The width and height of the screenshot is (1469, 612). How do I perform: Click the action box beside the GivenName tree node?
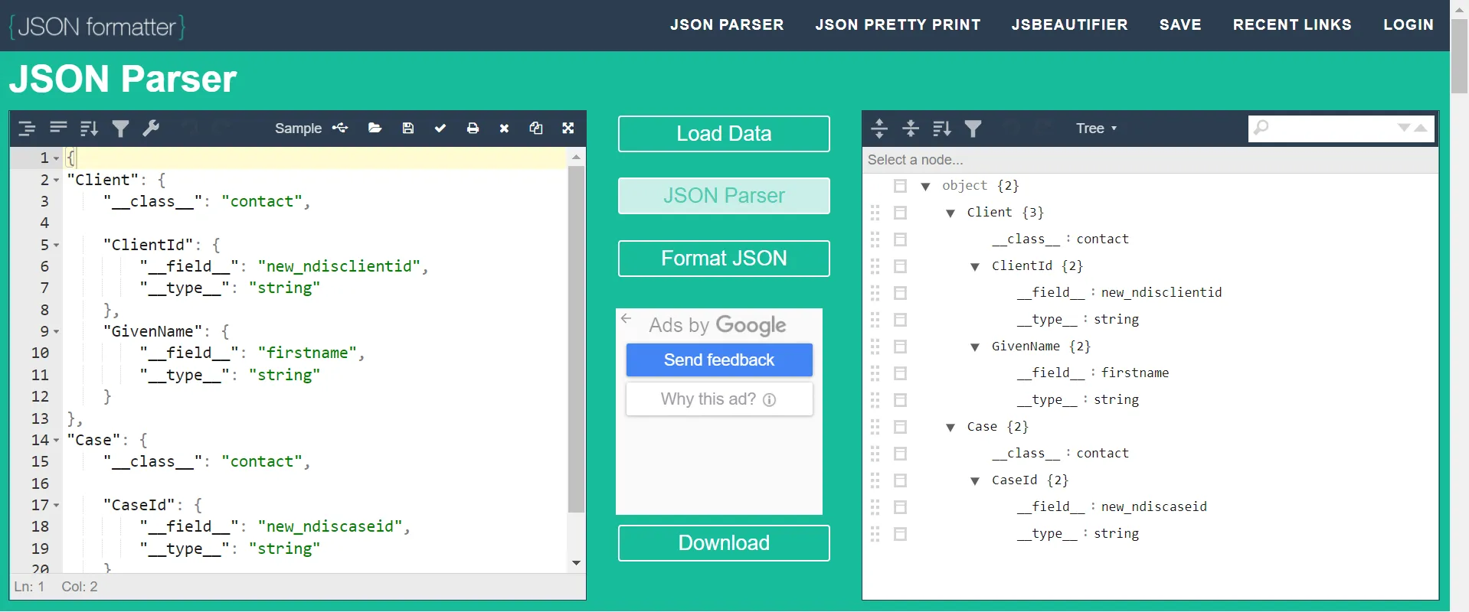click(x=901, y=347)
